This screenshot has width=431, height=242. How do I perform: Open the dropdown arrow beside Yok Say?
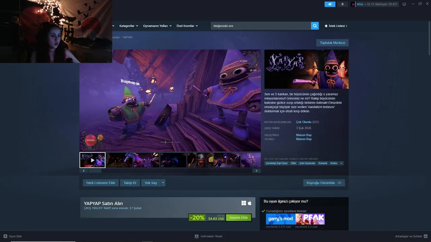[163, 183]
